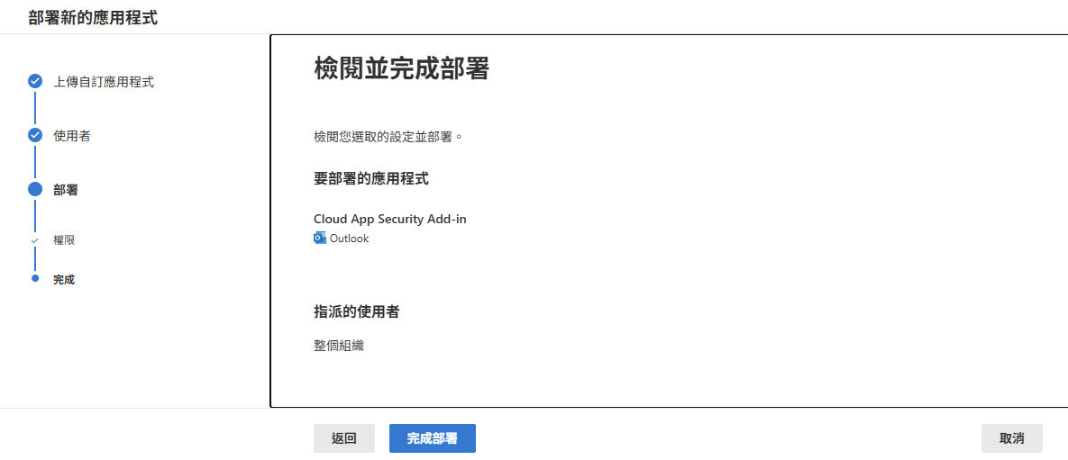Click the 要部署的應用程式 section heading
Image resolution: width=1068 pixels, height=460 pixels.
pos(370,178)
